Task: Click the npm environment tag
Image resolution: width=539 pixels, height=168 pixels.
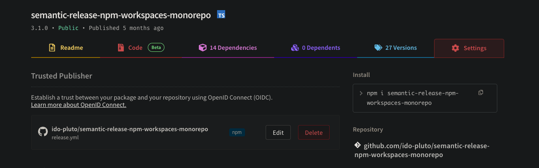Action: (x=236, y=132)
